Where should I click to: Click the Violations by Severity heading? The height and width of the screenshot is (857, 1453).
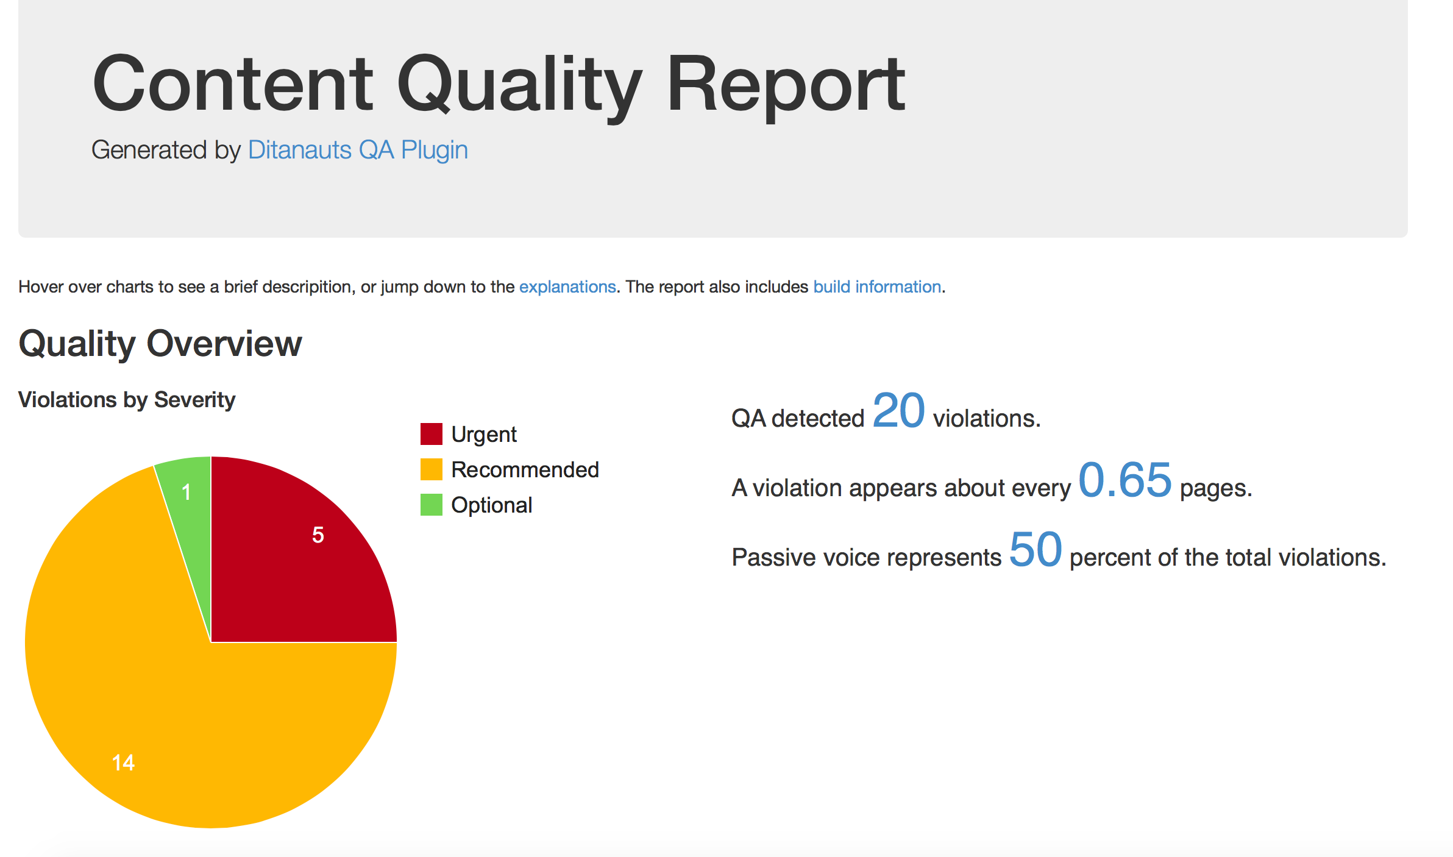(127, 400)
